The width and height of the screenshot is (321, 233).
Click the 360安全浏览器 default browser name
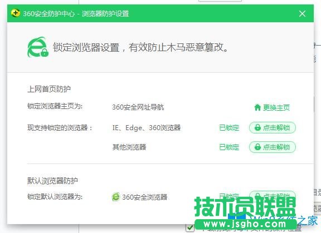[145, 197]
